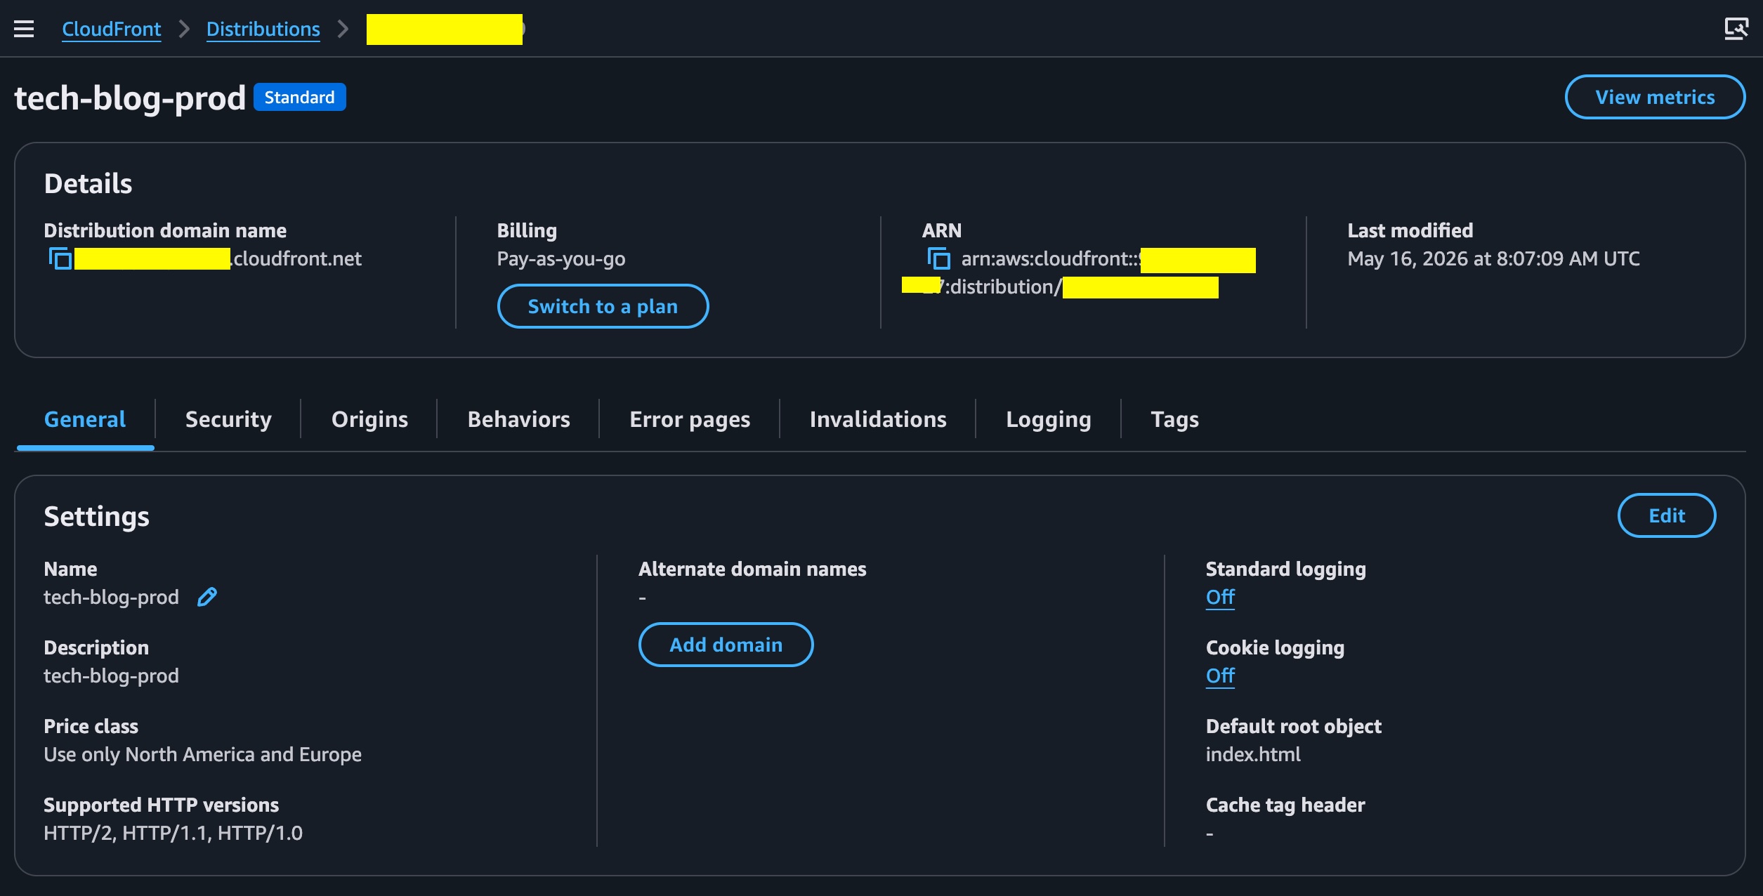Click the Alternate domain names label

752,569
